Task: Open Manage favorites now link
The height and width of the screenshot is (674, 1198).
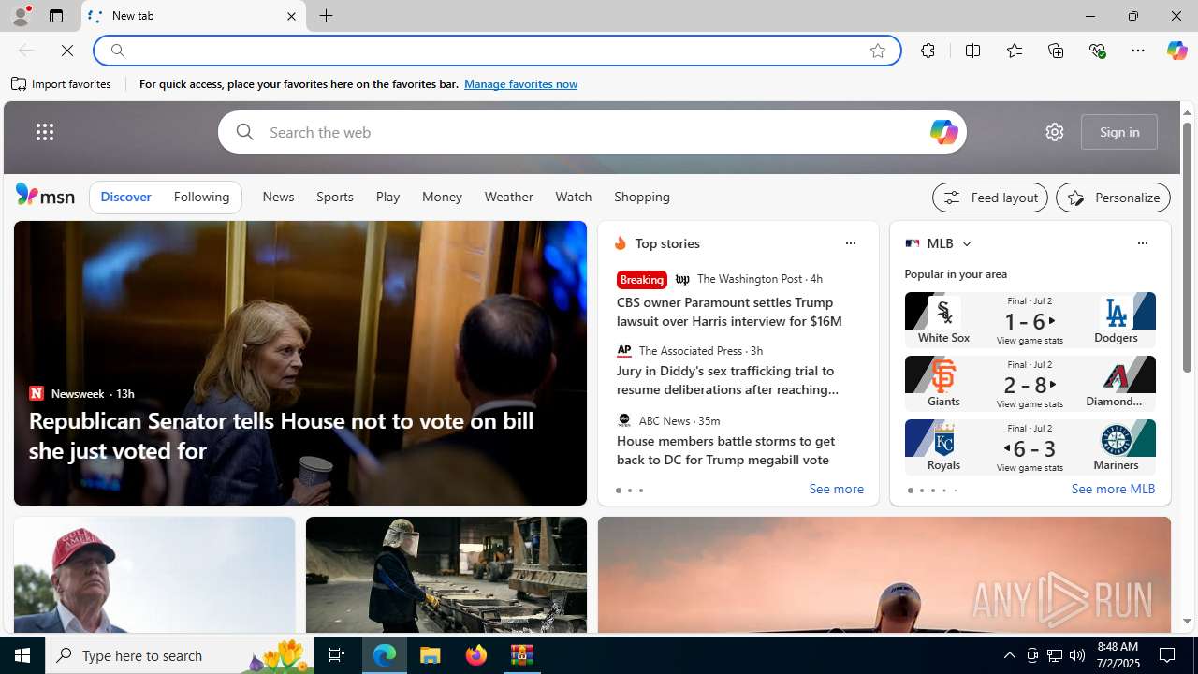Action: 520,84
